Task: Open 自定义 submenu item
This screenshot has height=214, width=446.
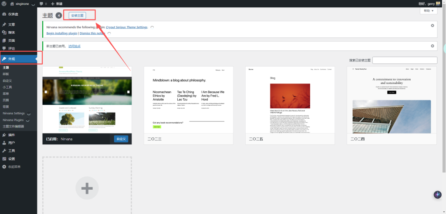Action: pos(7,81)
